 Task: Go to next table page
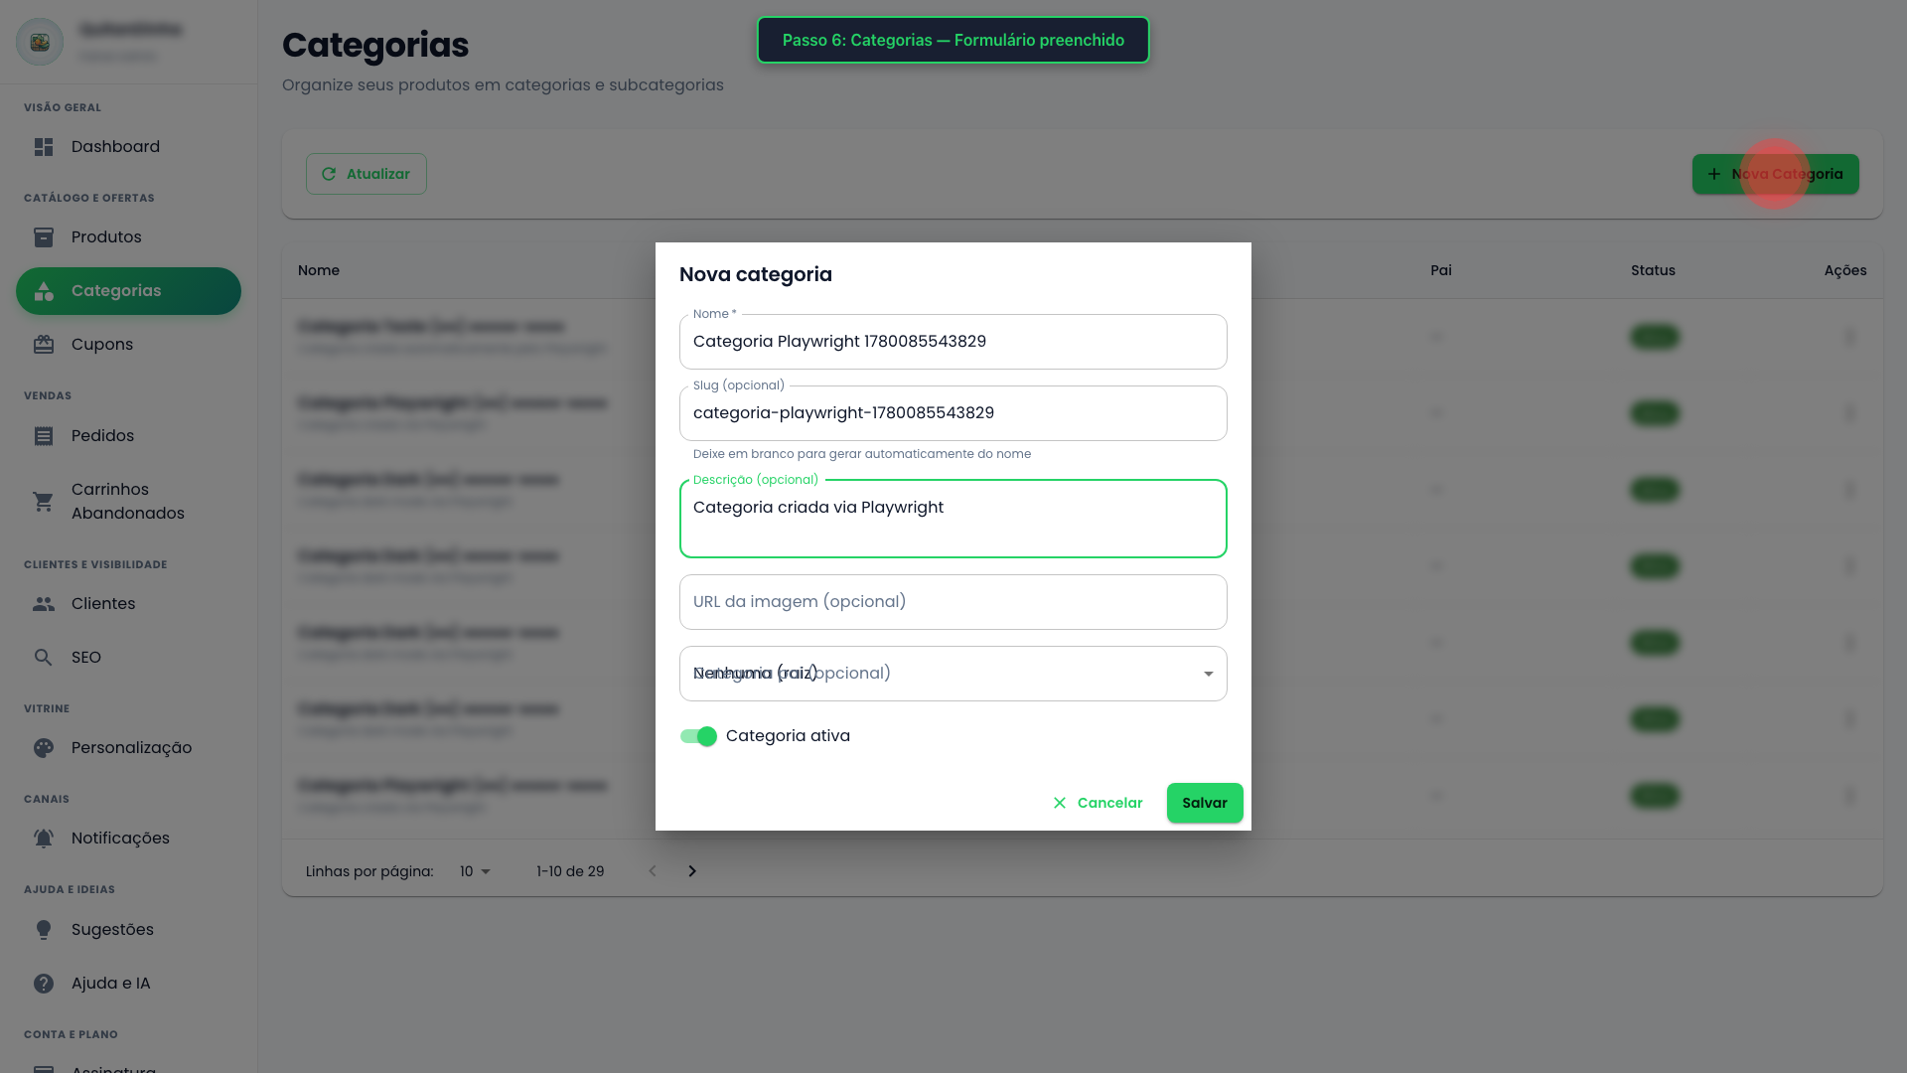point(692,871)
